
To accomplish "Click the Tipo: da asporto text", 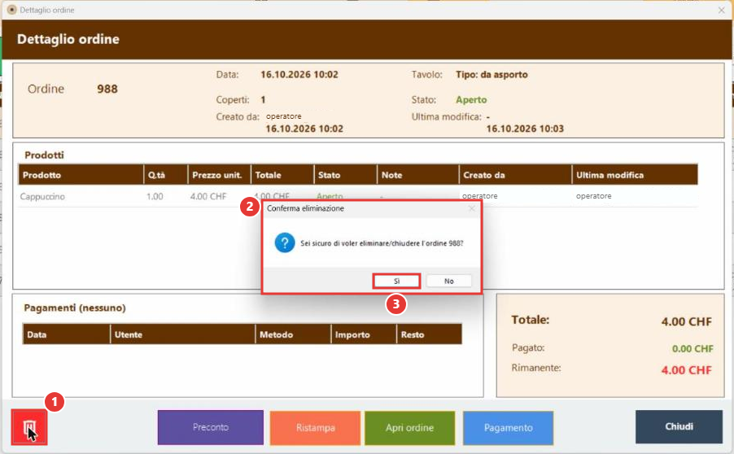I will coord(492,74).
